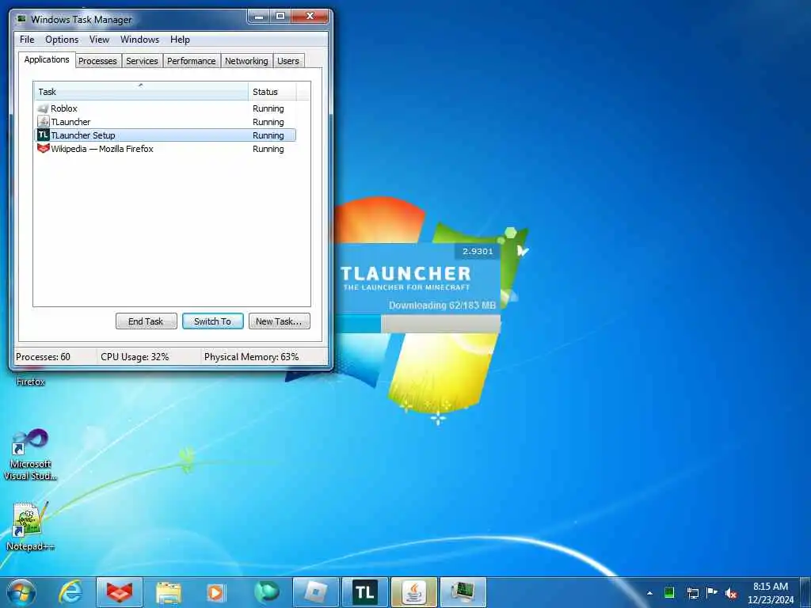Click Show Desktop strip at taskbar end
811x608 pixels.
coord(805,592)
